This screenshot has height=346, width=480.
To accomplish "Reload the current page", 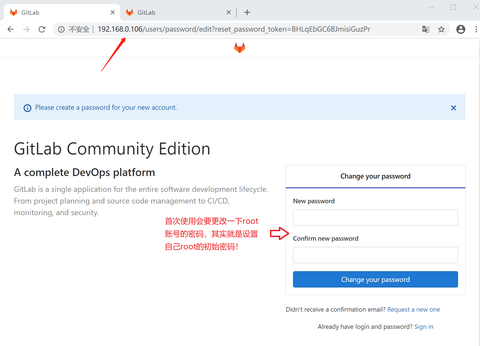I will (x=42, y=29).
